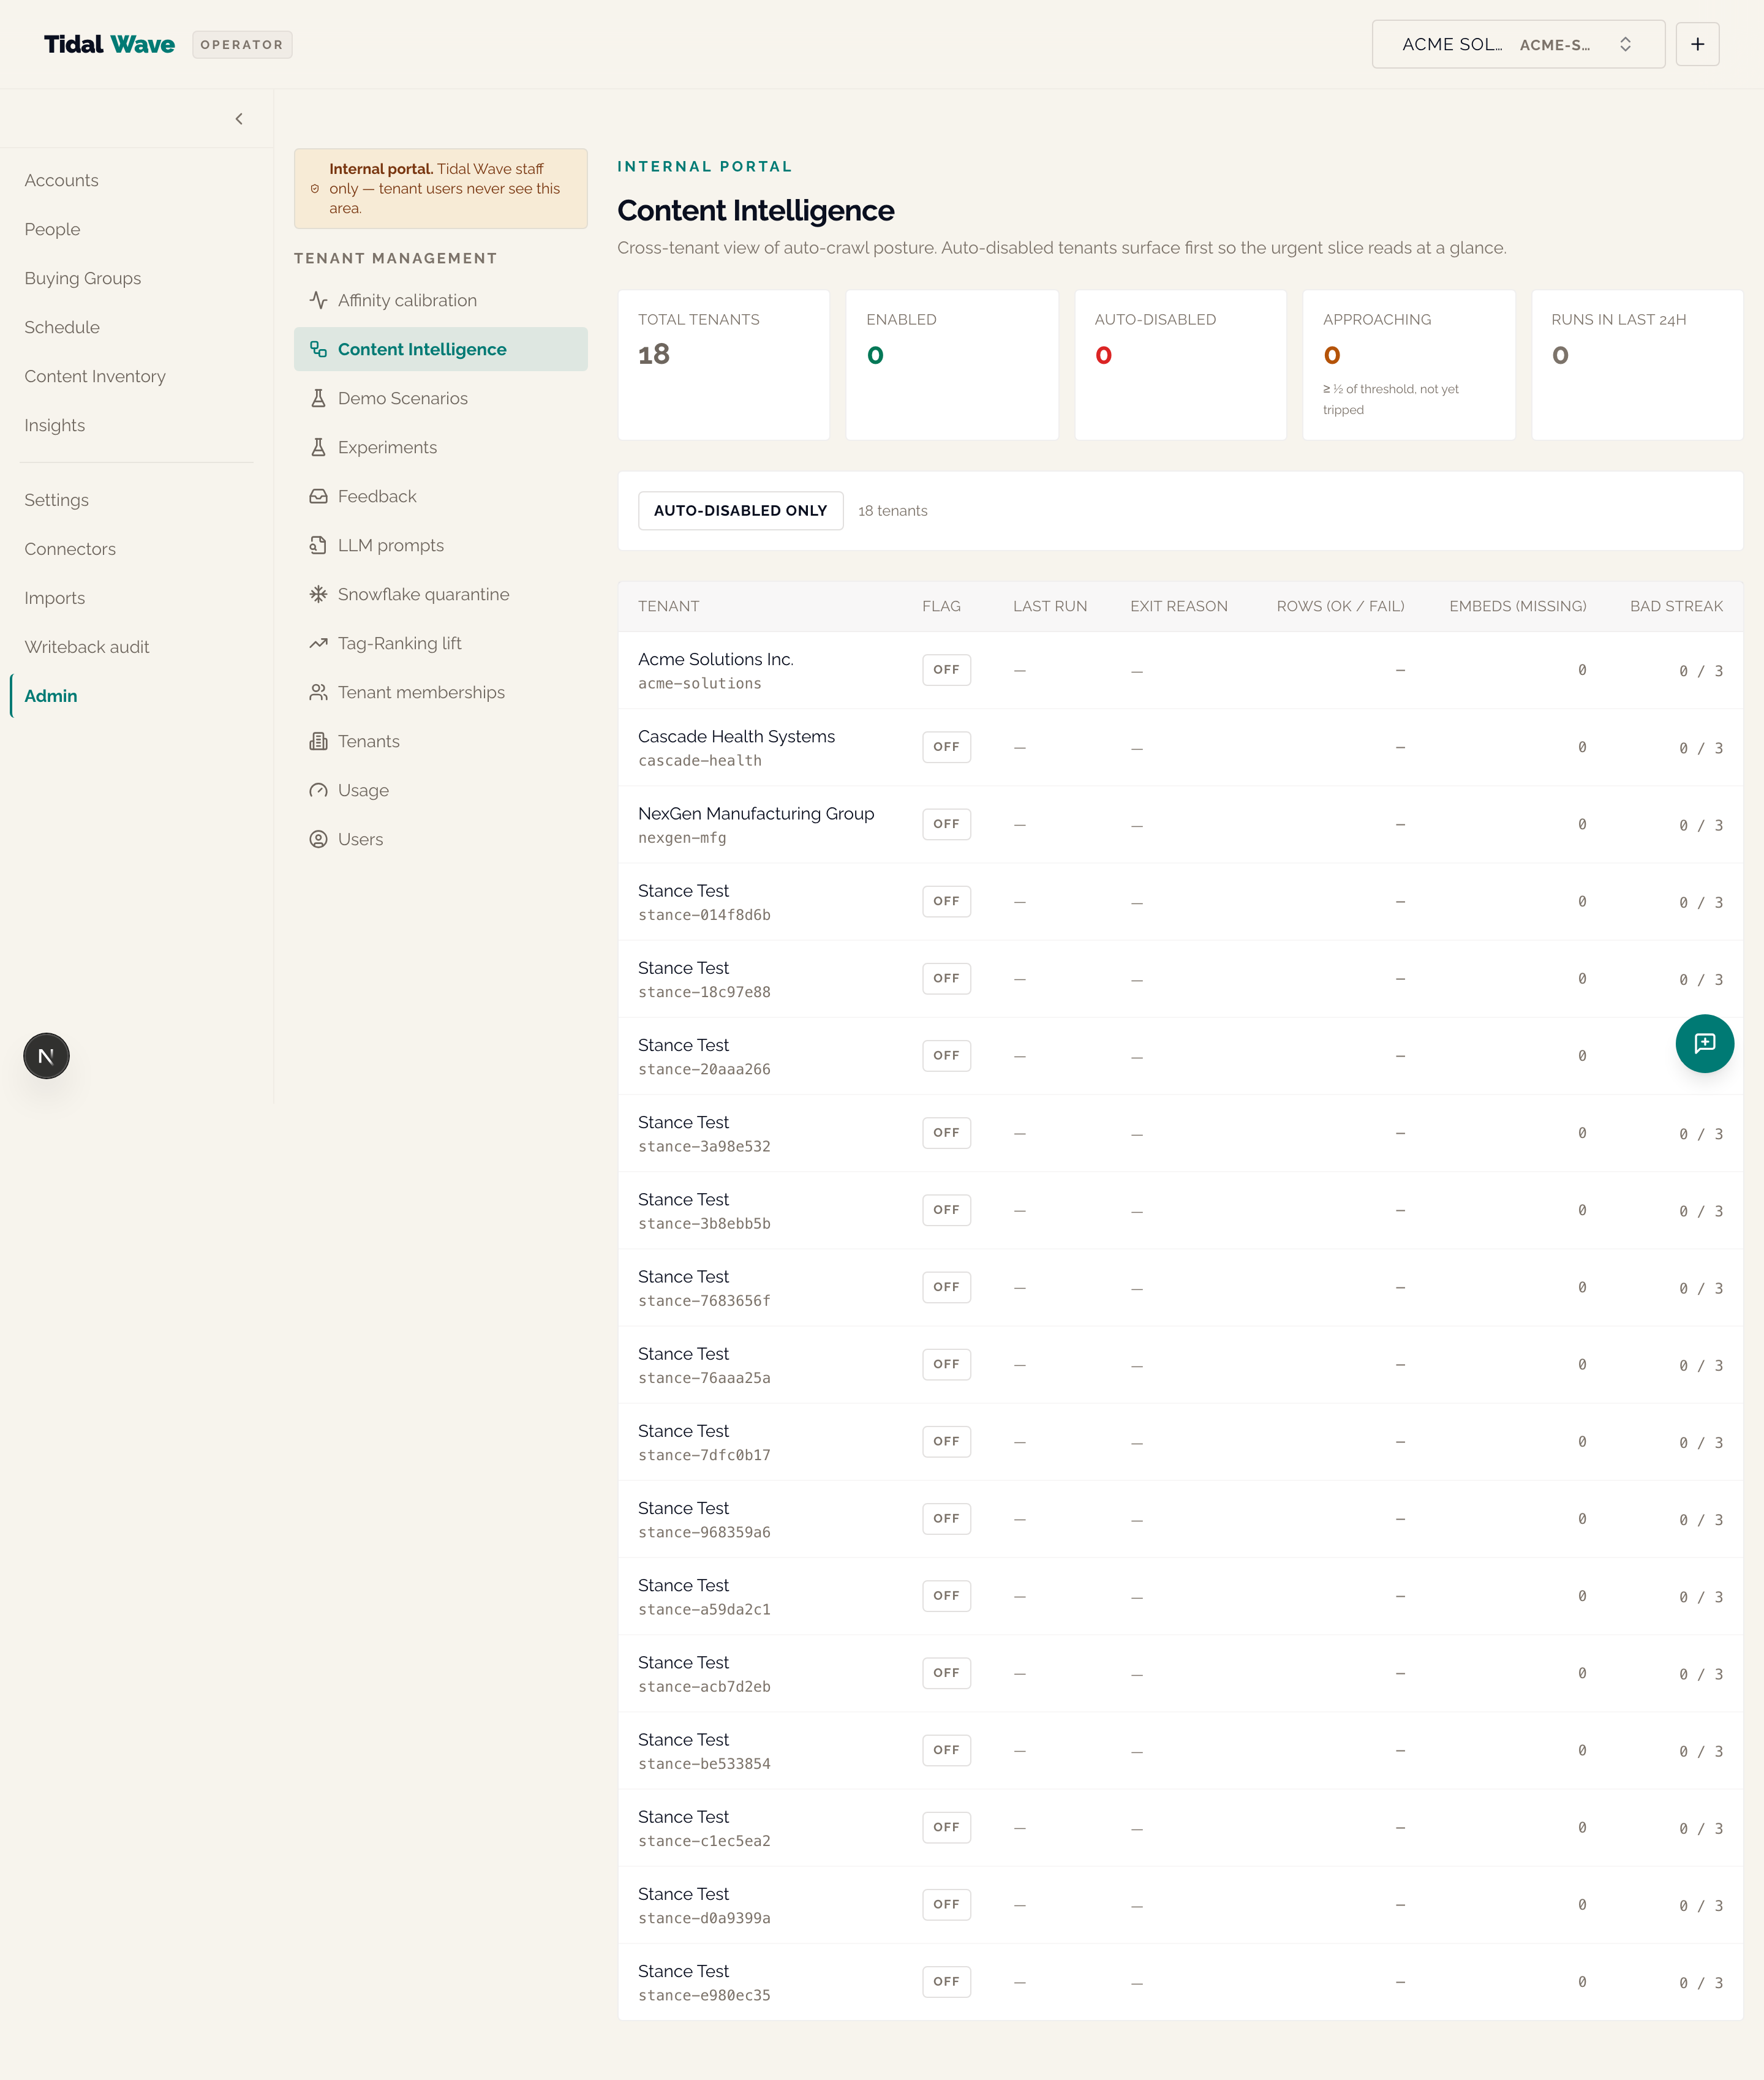
Task: Click the stance-3b8ebb5b tenant slug
Action: click(x=704, y=1223)
